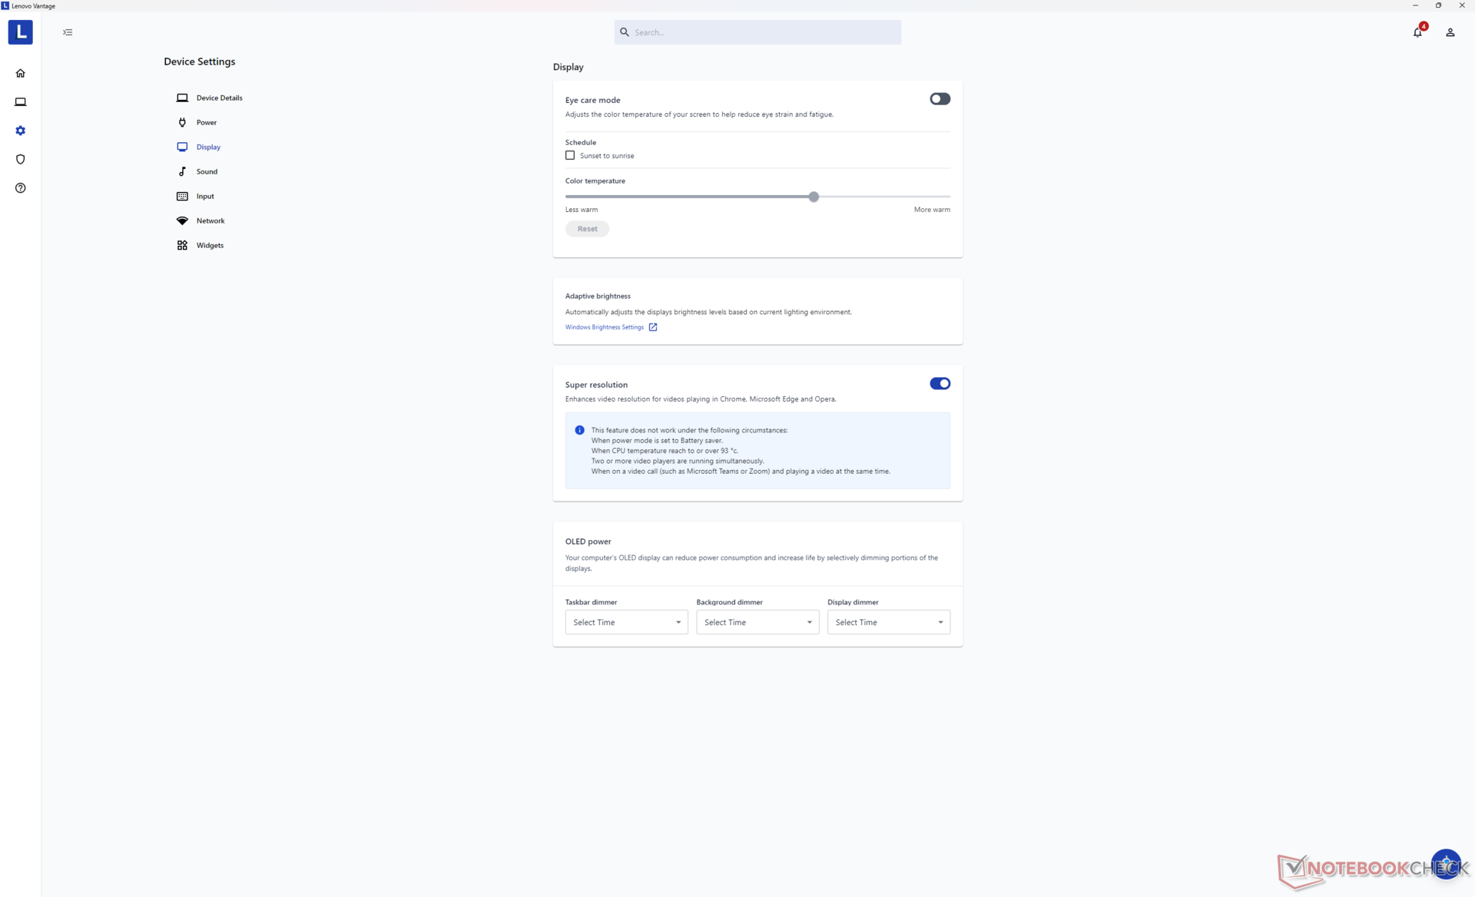This screenshot has height=897, width=1475.
Task: Expand the Background dimmer Select Time dropdown
Action: [x=757, y=622]
